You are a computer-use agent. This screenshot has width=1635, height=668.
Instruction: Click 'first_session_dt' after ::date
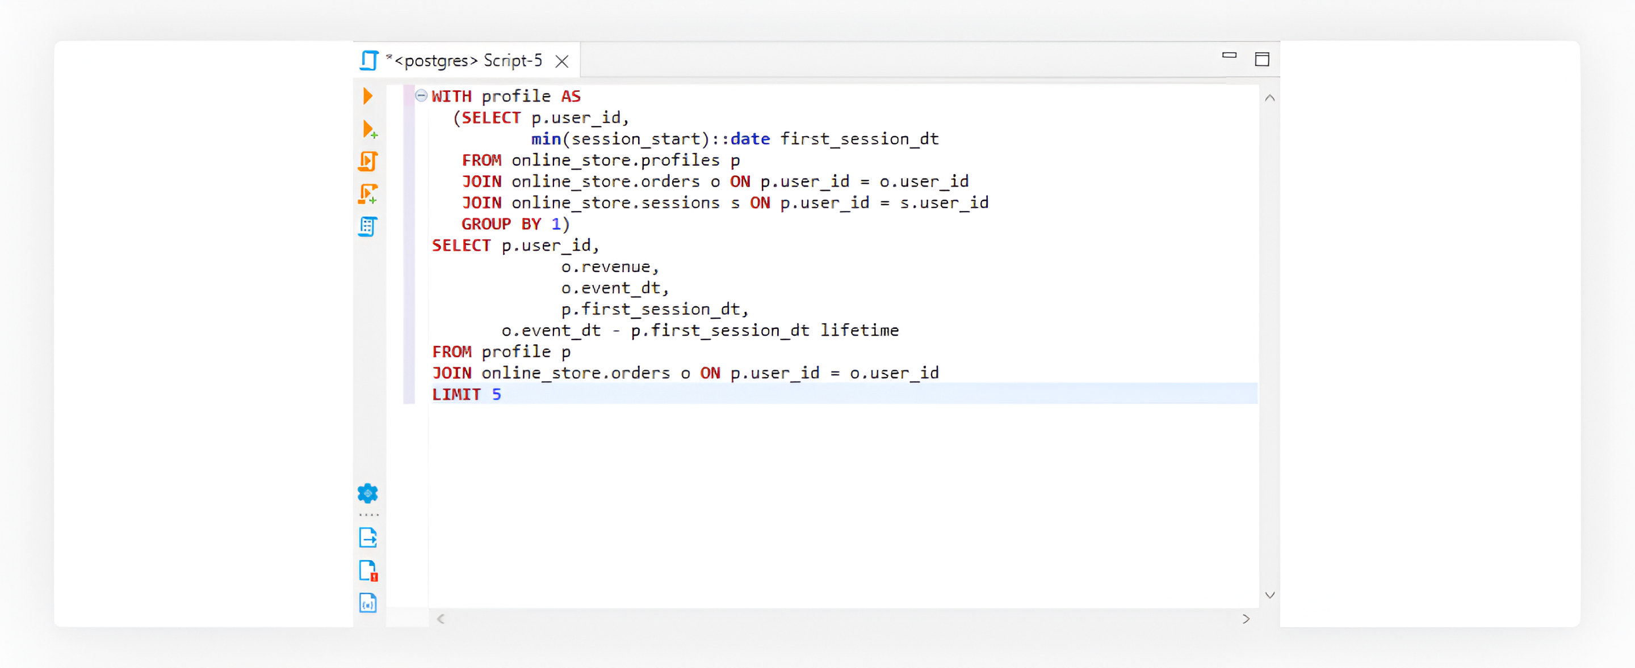pos(860,139)
